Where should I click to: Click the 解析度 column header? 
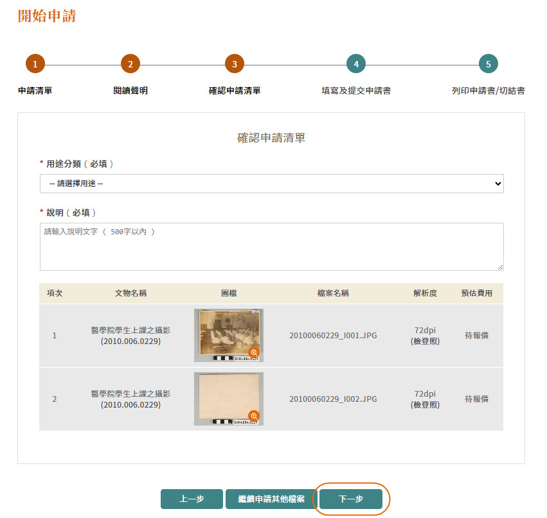coord(426,293)
